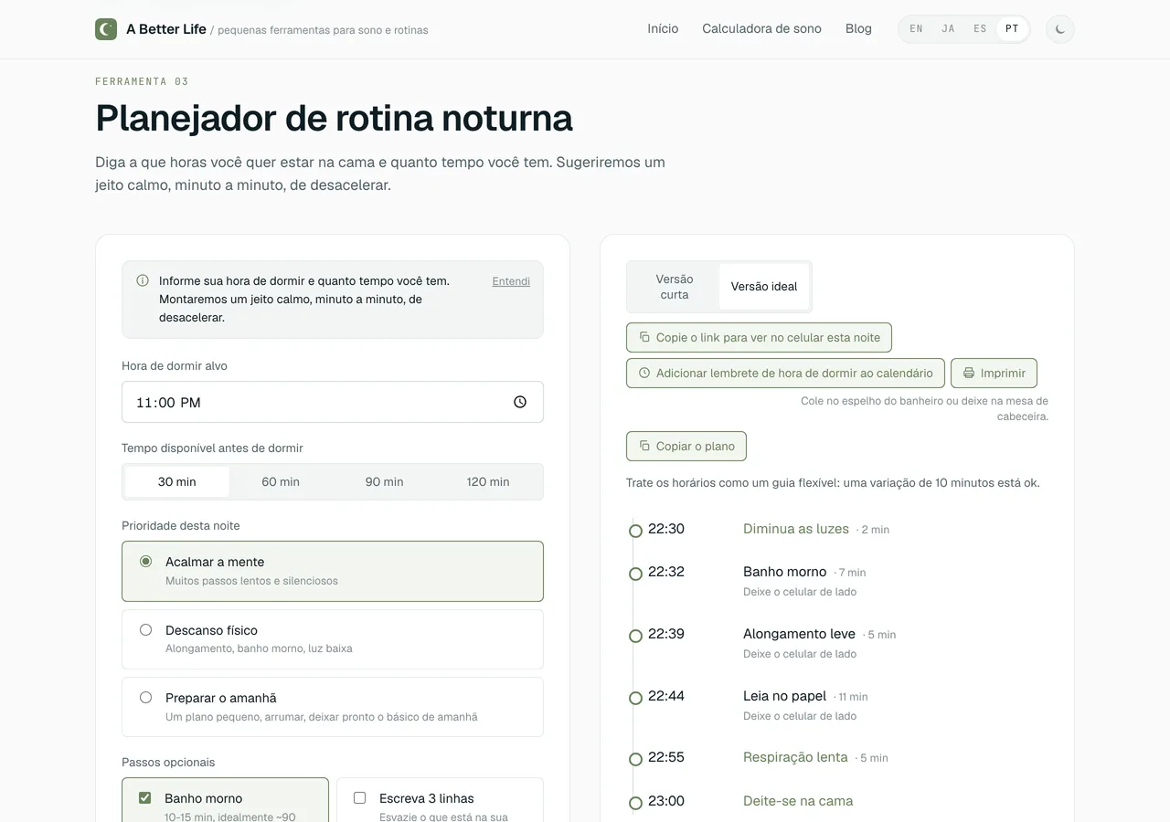The image size is (1170, 822).
Task: Click the Copiar o plano button
Action: tap(686, 446)
